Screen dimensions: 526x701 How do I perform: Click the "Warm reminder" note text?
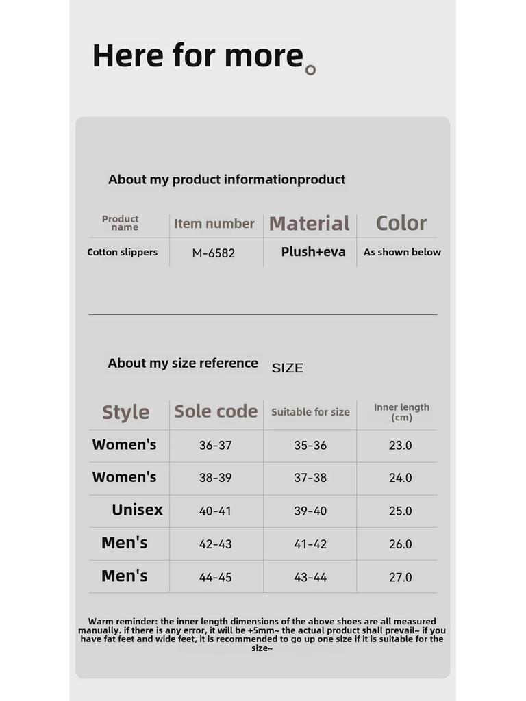coord(262,635)
